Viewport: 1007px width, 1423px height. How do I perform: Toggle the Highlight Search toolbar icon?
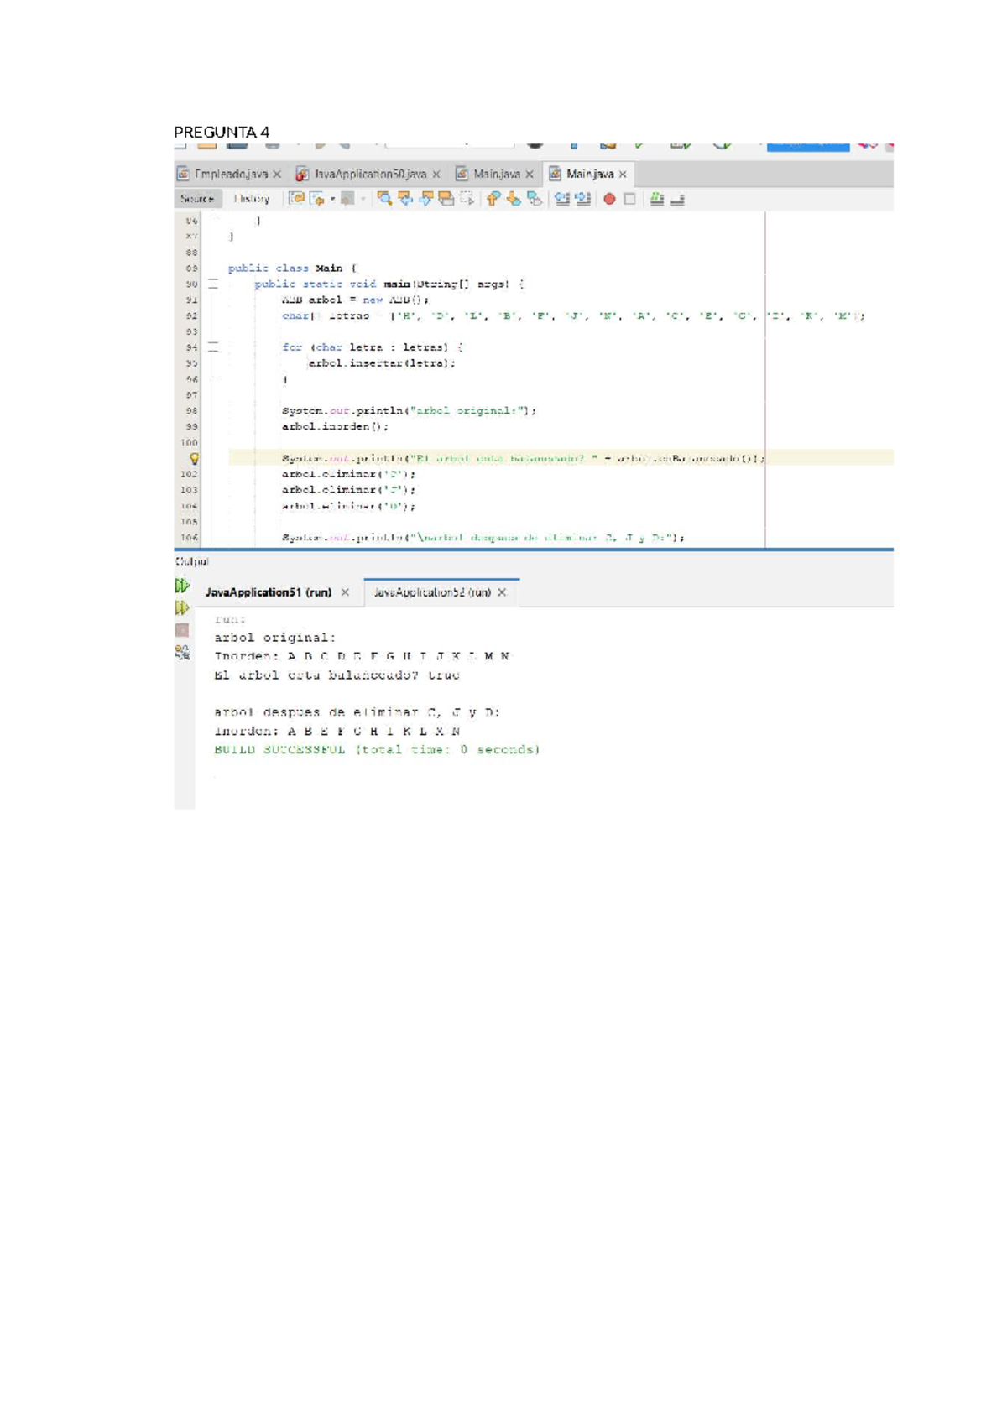click(x=446, y=199)
